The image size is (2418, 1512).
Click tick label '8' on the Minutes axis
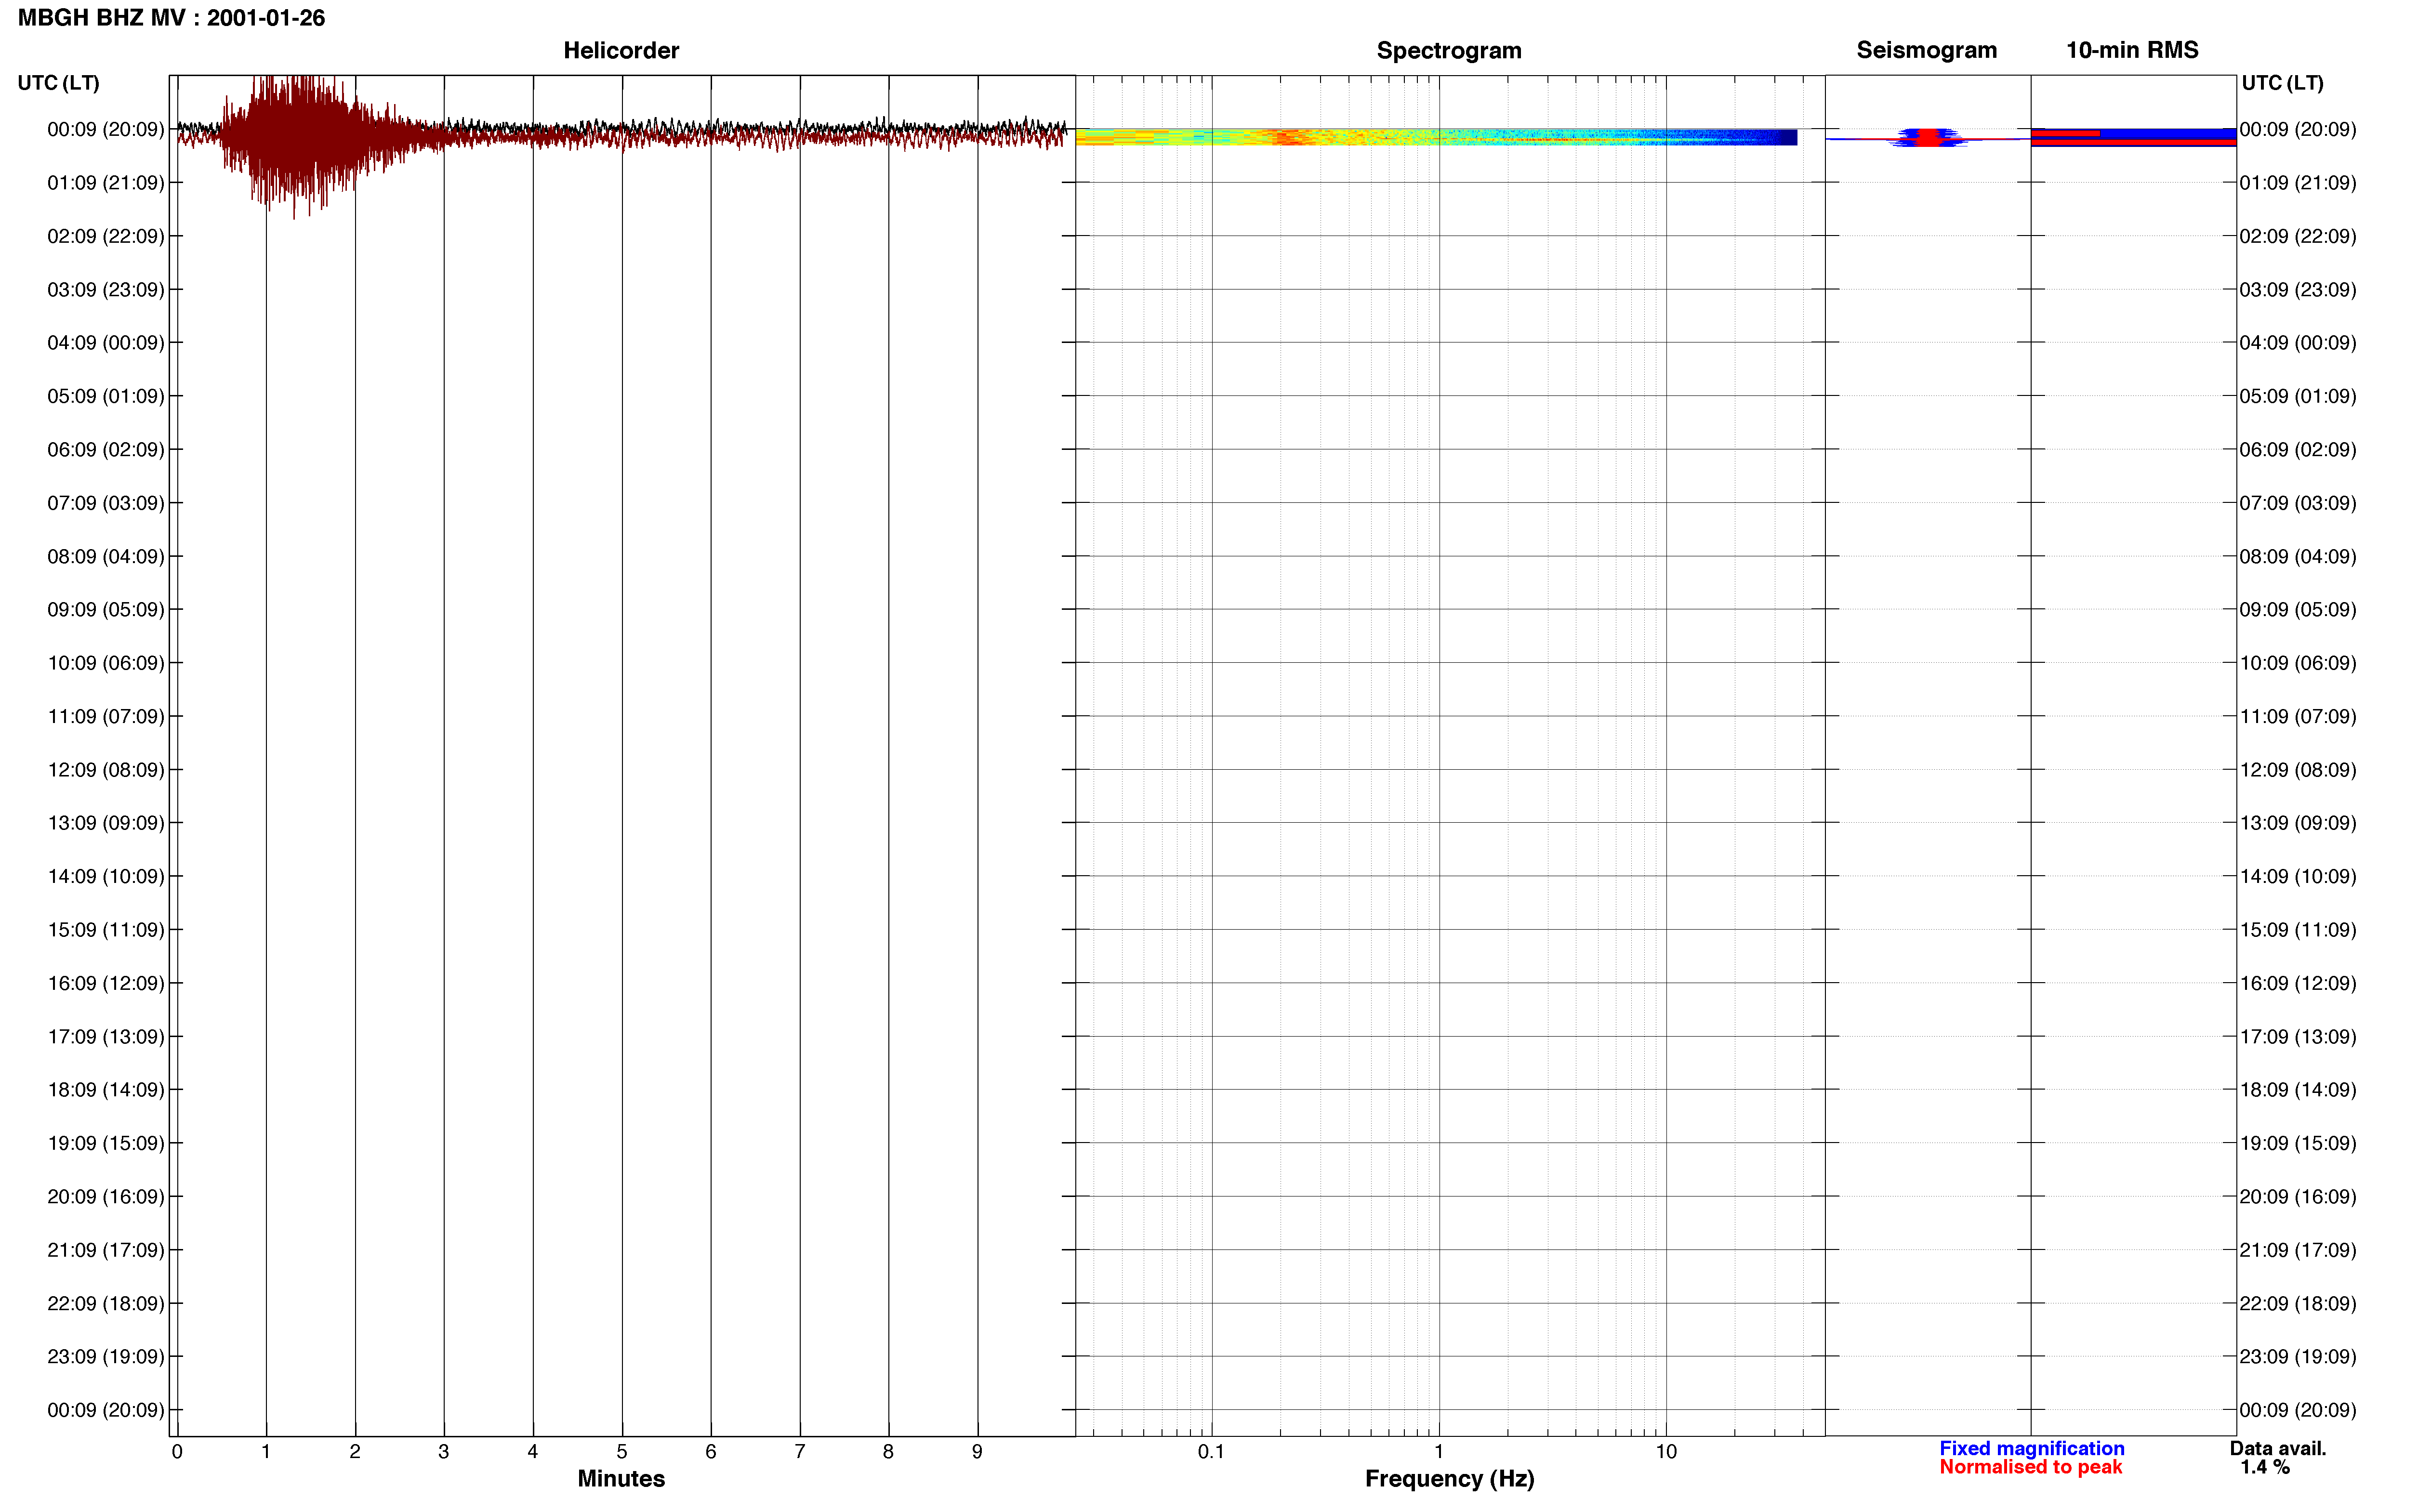pyautogui.click(x=888, y=1452)
